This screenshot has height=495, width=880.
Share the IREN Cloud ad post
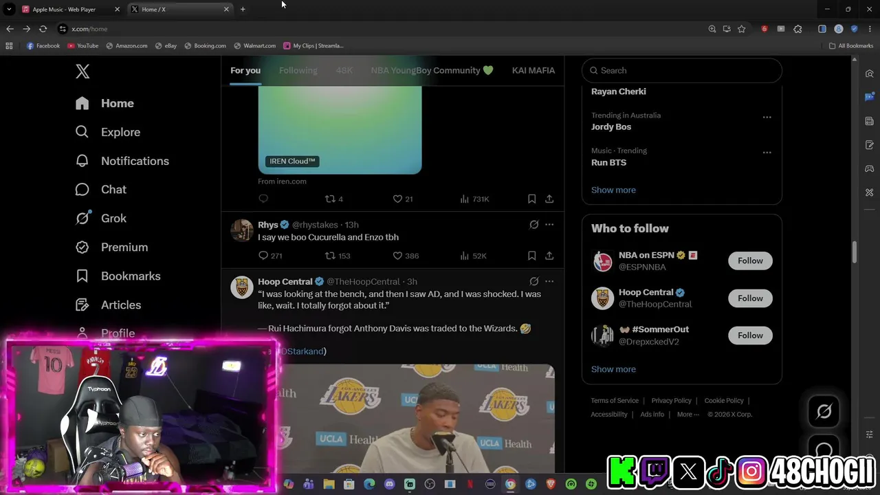(549, 199)
